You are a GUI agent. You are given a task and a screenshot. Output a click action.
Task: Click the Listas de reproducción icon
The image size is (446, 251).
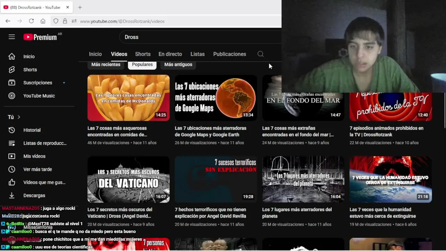coord(12,143)
